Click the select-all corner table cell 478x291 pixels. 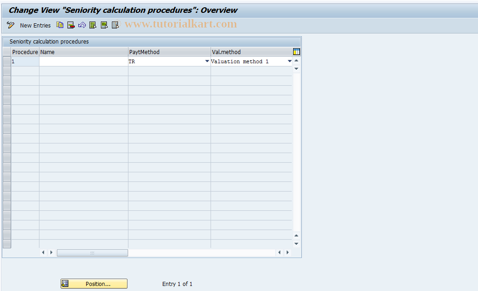(x=7, y=52)
